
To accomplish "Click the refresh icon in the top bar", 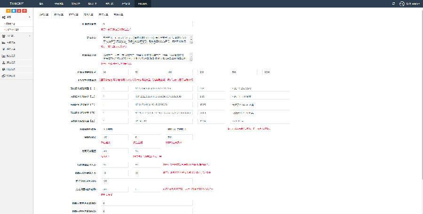I will [x=393, y=3].
